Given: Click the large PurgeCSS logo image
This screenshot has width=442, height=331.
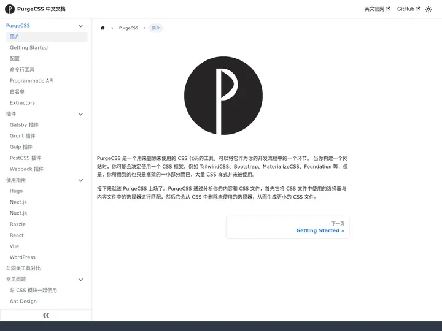Looking at the screenshot, I should pos(223,96).
